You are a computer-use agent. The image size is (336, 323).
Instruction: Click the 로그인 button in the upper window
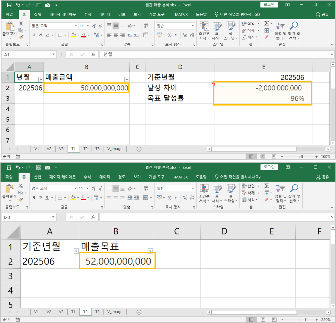click(x=269, y=4)
